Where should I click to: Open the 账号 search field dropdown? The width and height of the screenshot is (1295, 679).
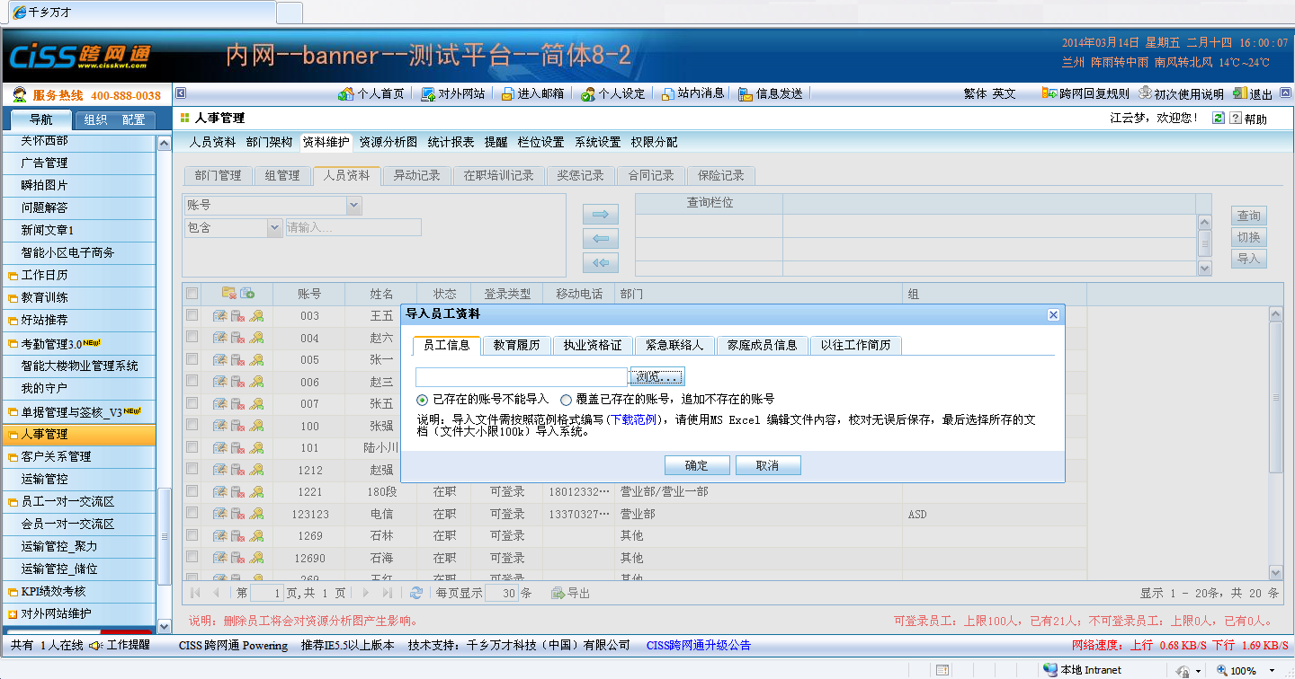[353, 206]
